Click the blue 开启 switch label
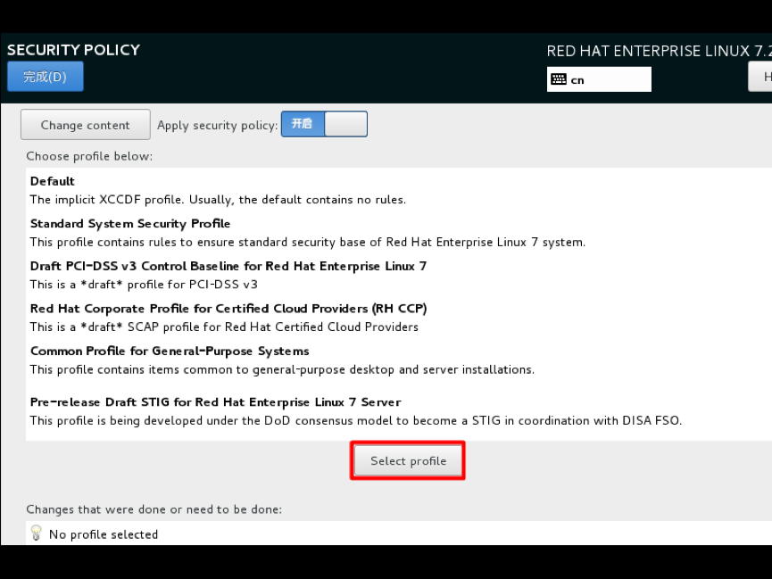Viewport: 772px width, 579px height. click(x=303, y=124)
